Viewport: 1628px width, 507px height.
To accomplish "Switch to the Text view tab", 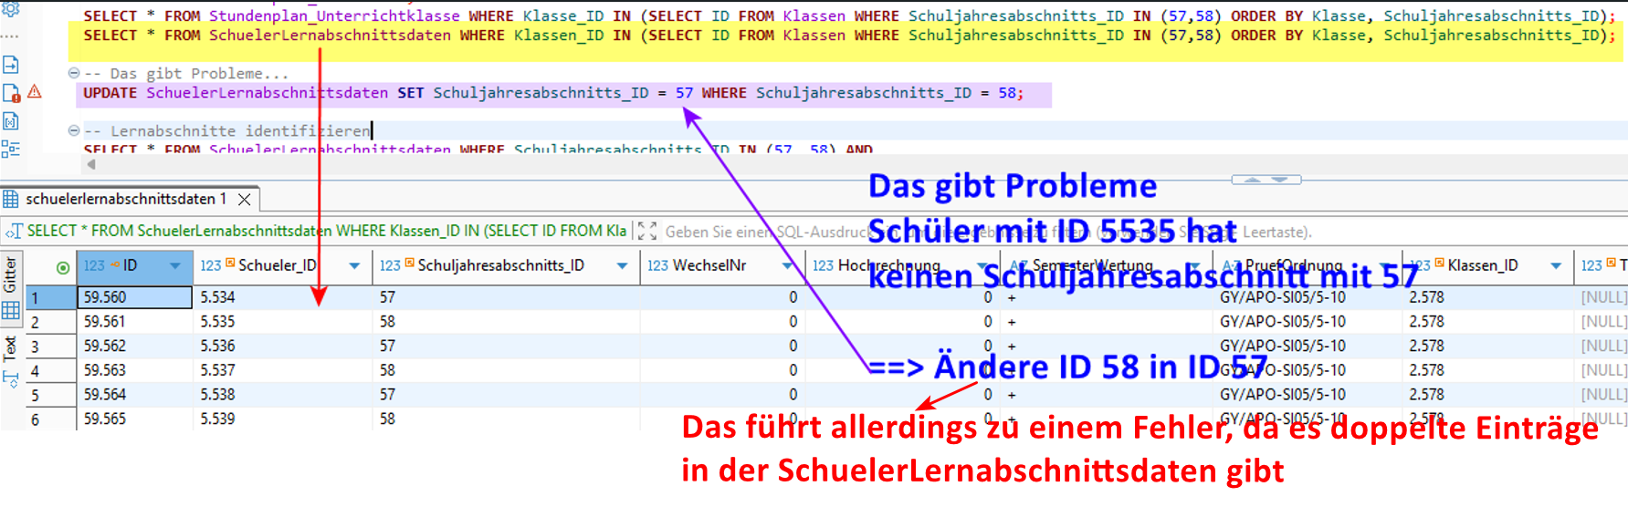I will [x=10, y=348].
